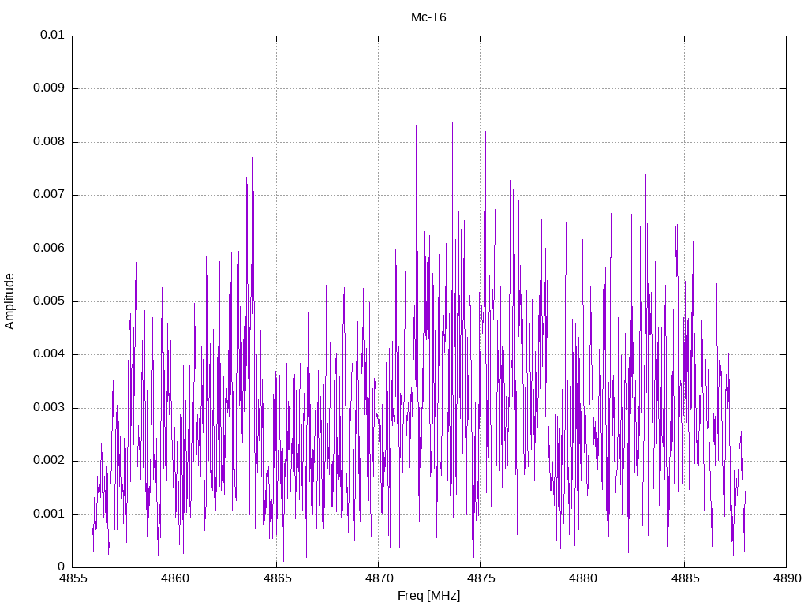Click the Amplitude axis label
This screenshot has width=808, height=606.
coord(9,301)
